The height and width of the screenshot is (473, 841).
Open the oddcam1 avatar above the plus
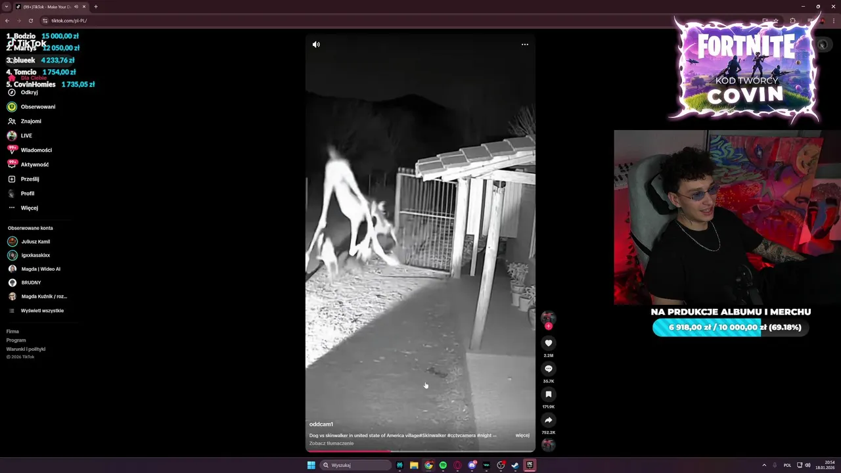(549, 318)
